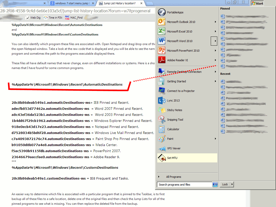
Task: Launch Microsoft Excel 2010 icon
Action: (162, 31)
